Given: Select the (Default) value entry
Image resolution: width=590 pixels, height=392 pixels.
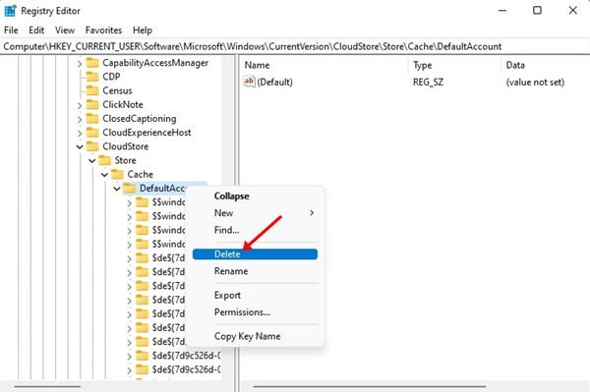Looking at the screenshot, I should pos(274,82).
